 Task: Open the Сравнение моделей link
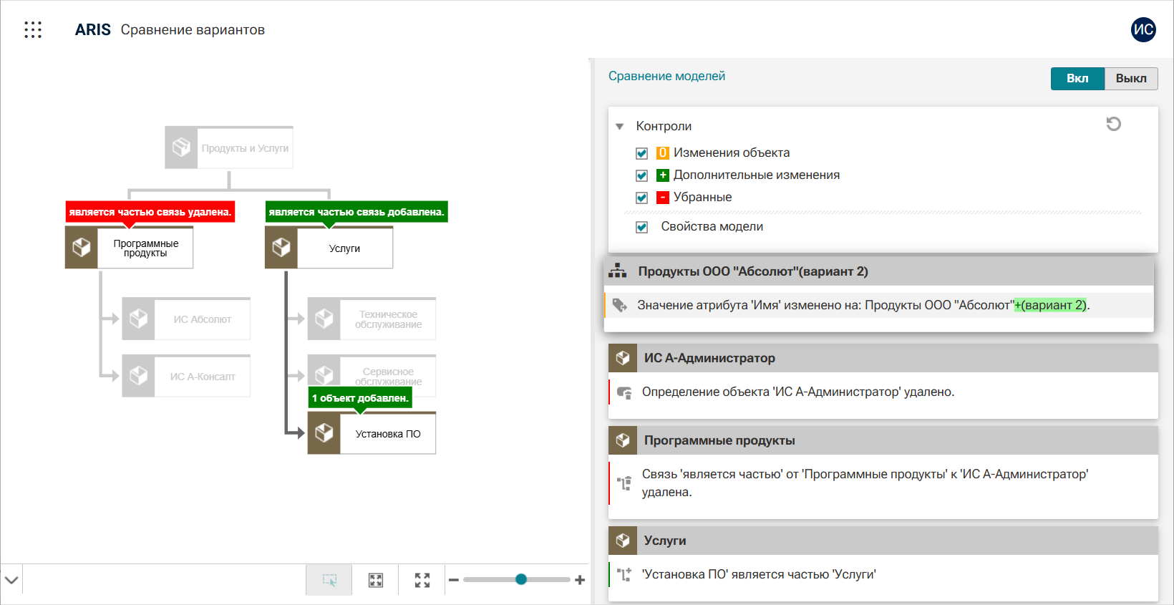pyautogui.click(x=666, y=76)
